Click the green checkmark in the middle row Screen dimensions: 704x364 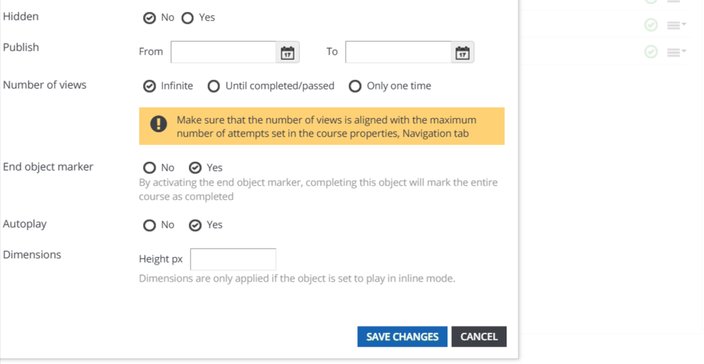pyautogui.click(x=651, y=25)
